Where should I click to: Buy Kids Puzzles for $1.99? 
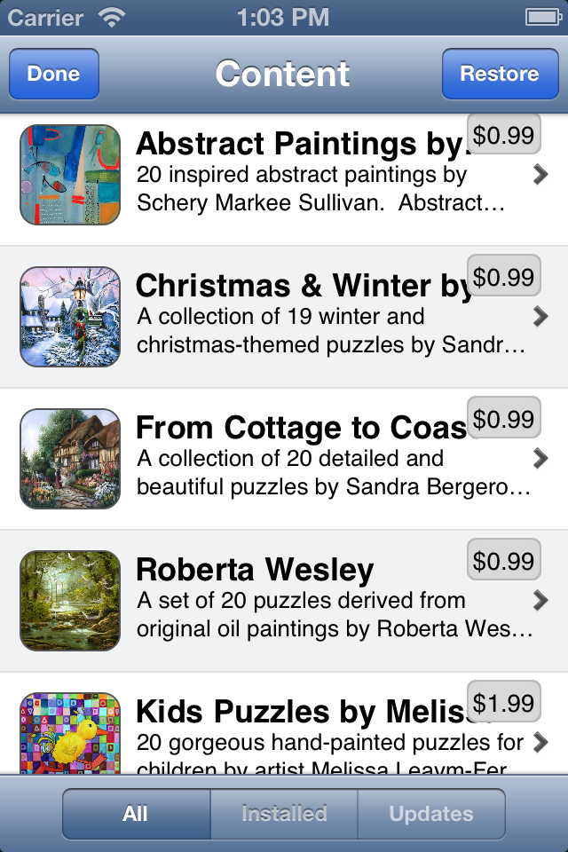click(503, 703)
